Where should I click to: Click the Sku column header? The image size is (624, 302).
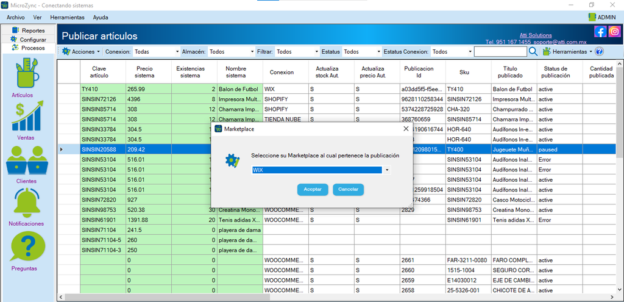click(469, 72)
